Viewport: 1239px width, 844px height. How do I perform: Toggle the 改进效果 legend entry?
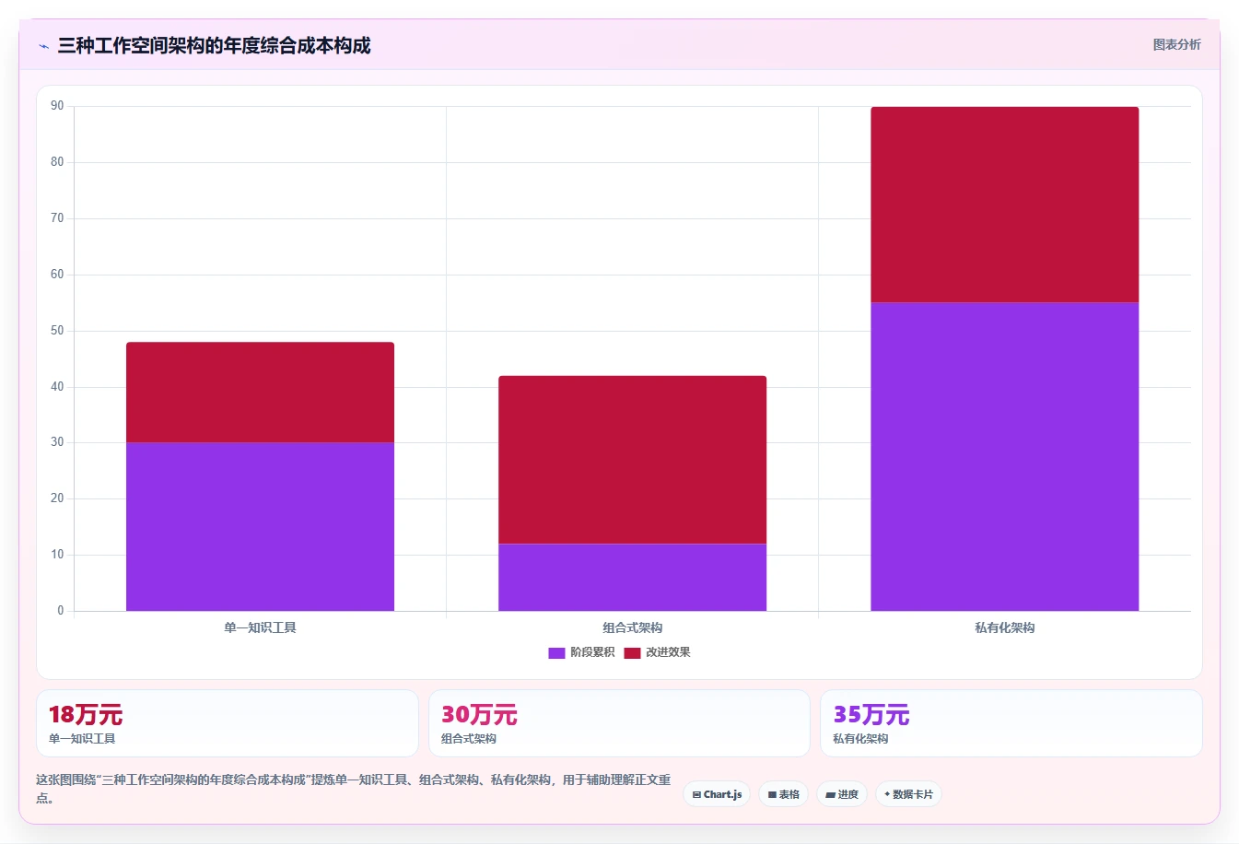pyautogui.click(x=657, y=652)
